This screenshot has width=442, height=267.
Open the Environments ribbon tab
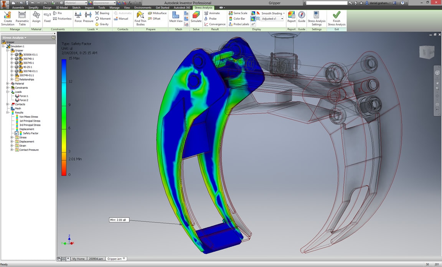pos(143,7)
